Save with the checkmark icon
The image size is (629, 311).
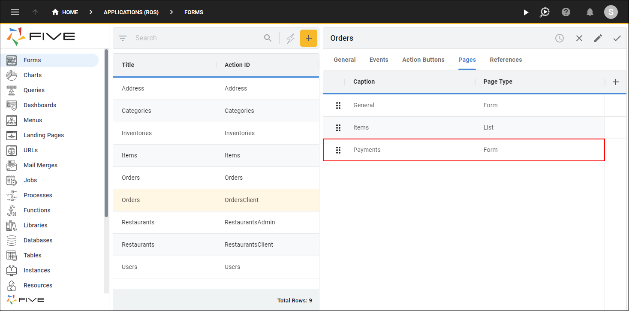tap(617, 38)
